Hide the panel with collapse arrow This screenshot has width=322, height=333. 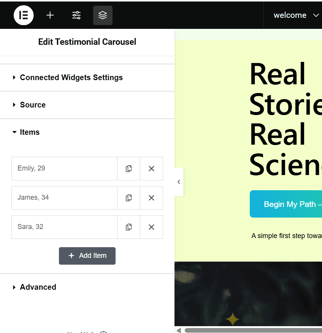click(179, 182)
